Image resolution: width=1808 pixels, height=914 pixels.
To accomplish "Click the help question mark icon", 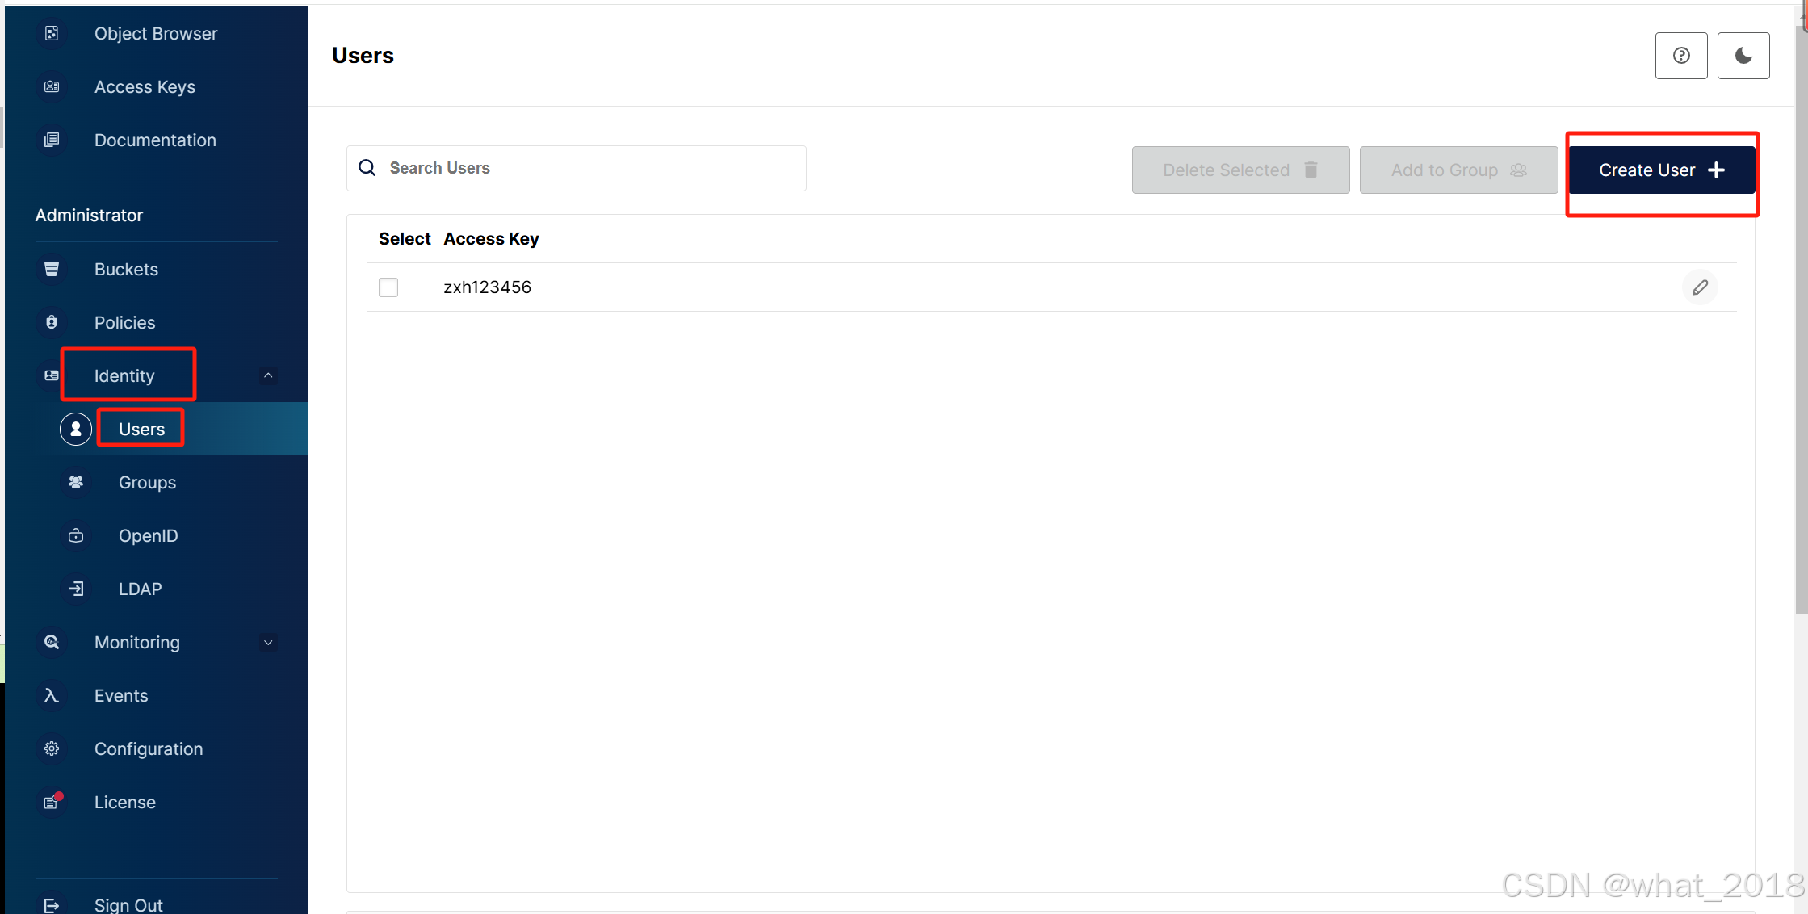I will 1680,56.
